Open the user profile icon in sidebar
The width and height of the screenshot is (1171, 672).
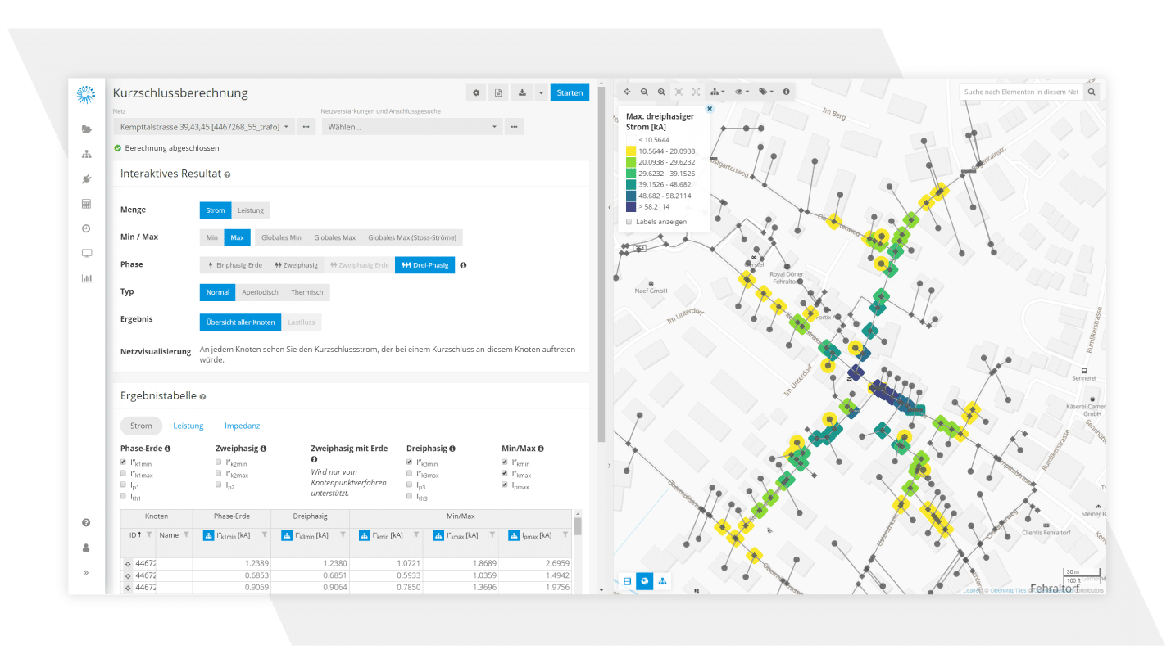(x=86, y=548)
